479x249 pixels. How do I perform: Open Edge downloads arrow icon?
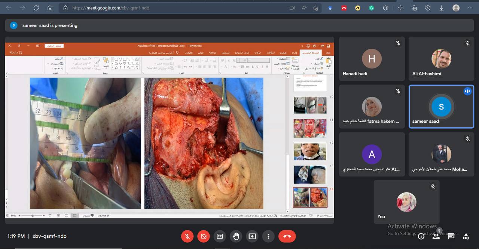pyautogui.click(x=442, y=8)
